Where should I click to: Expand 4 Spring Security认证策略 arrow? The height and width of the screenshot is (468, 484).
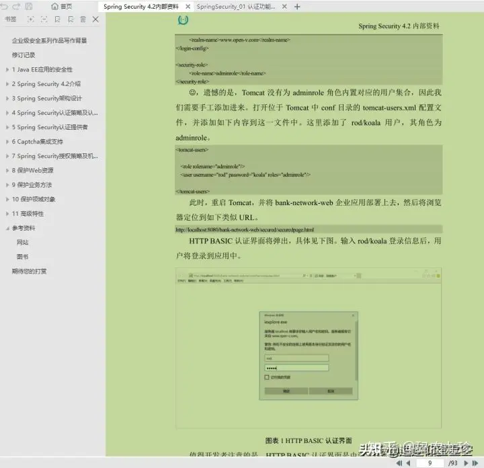click(x=7, y=113)
